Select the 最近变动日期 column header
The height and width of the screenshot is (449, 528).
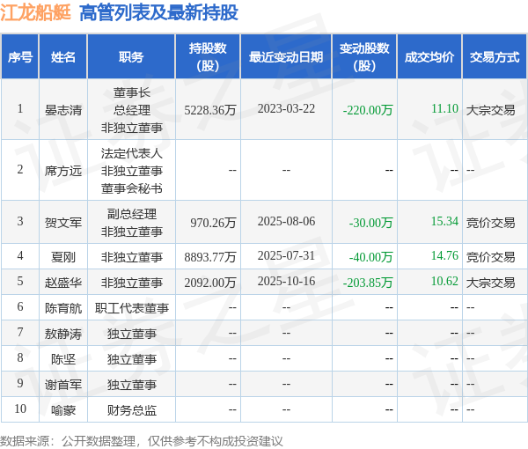click(286, 56)
